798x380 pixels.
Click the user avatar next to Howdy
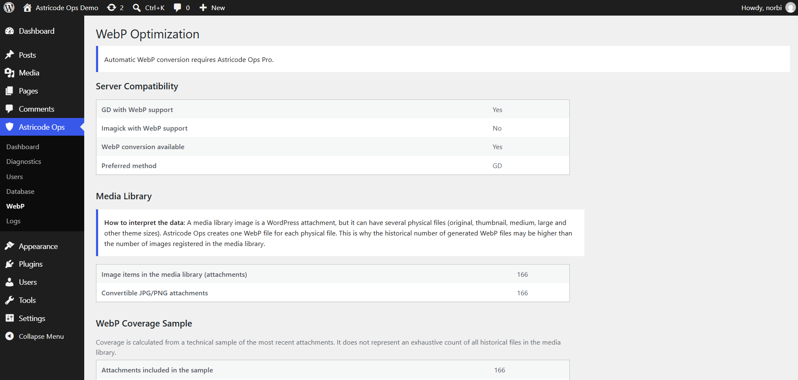(790, 8)
